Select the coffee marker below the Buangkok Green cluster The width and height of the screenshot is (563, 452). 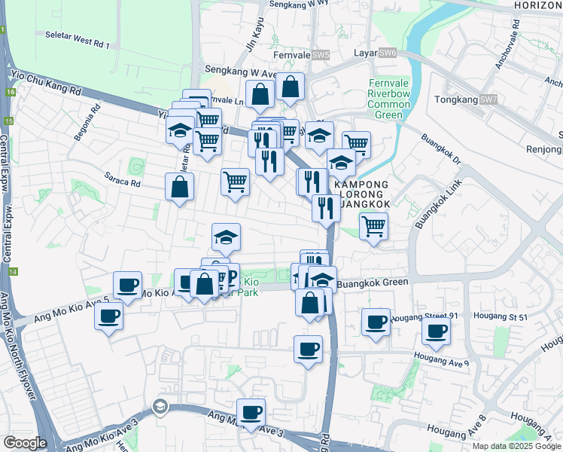pyautogui.click(x=308, y=352)
